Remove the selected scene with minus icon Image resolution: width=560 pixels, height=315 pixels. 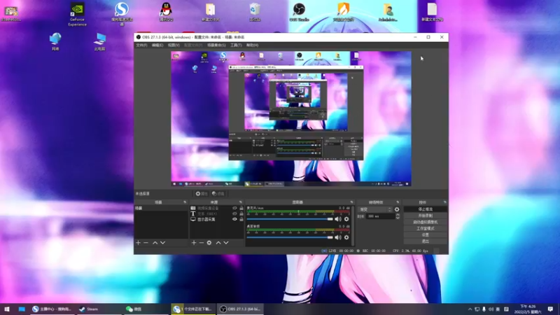[x=146, y=243]
